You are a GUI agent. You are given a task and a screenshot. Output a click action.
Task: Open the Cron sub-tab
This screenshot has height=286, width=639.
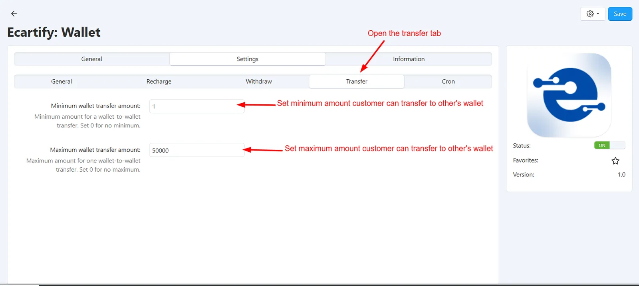(448, 81)
